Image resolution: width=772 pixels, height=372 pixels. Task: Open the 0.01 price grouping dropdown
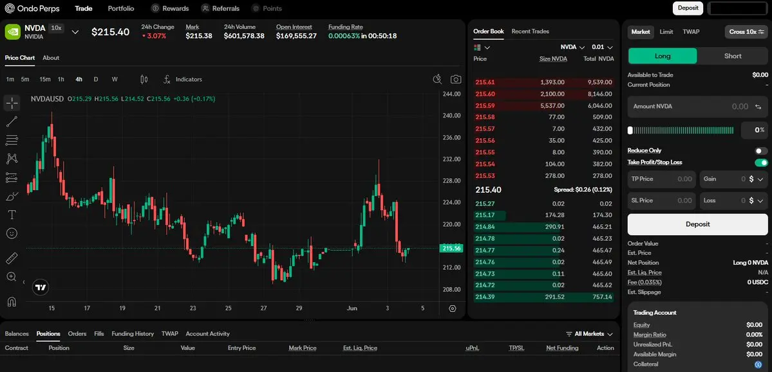point(602,47)
